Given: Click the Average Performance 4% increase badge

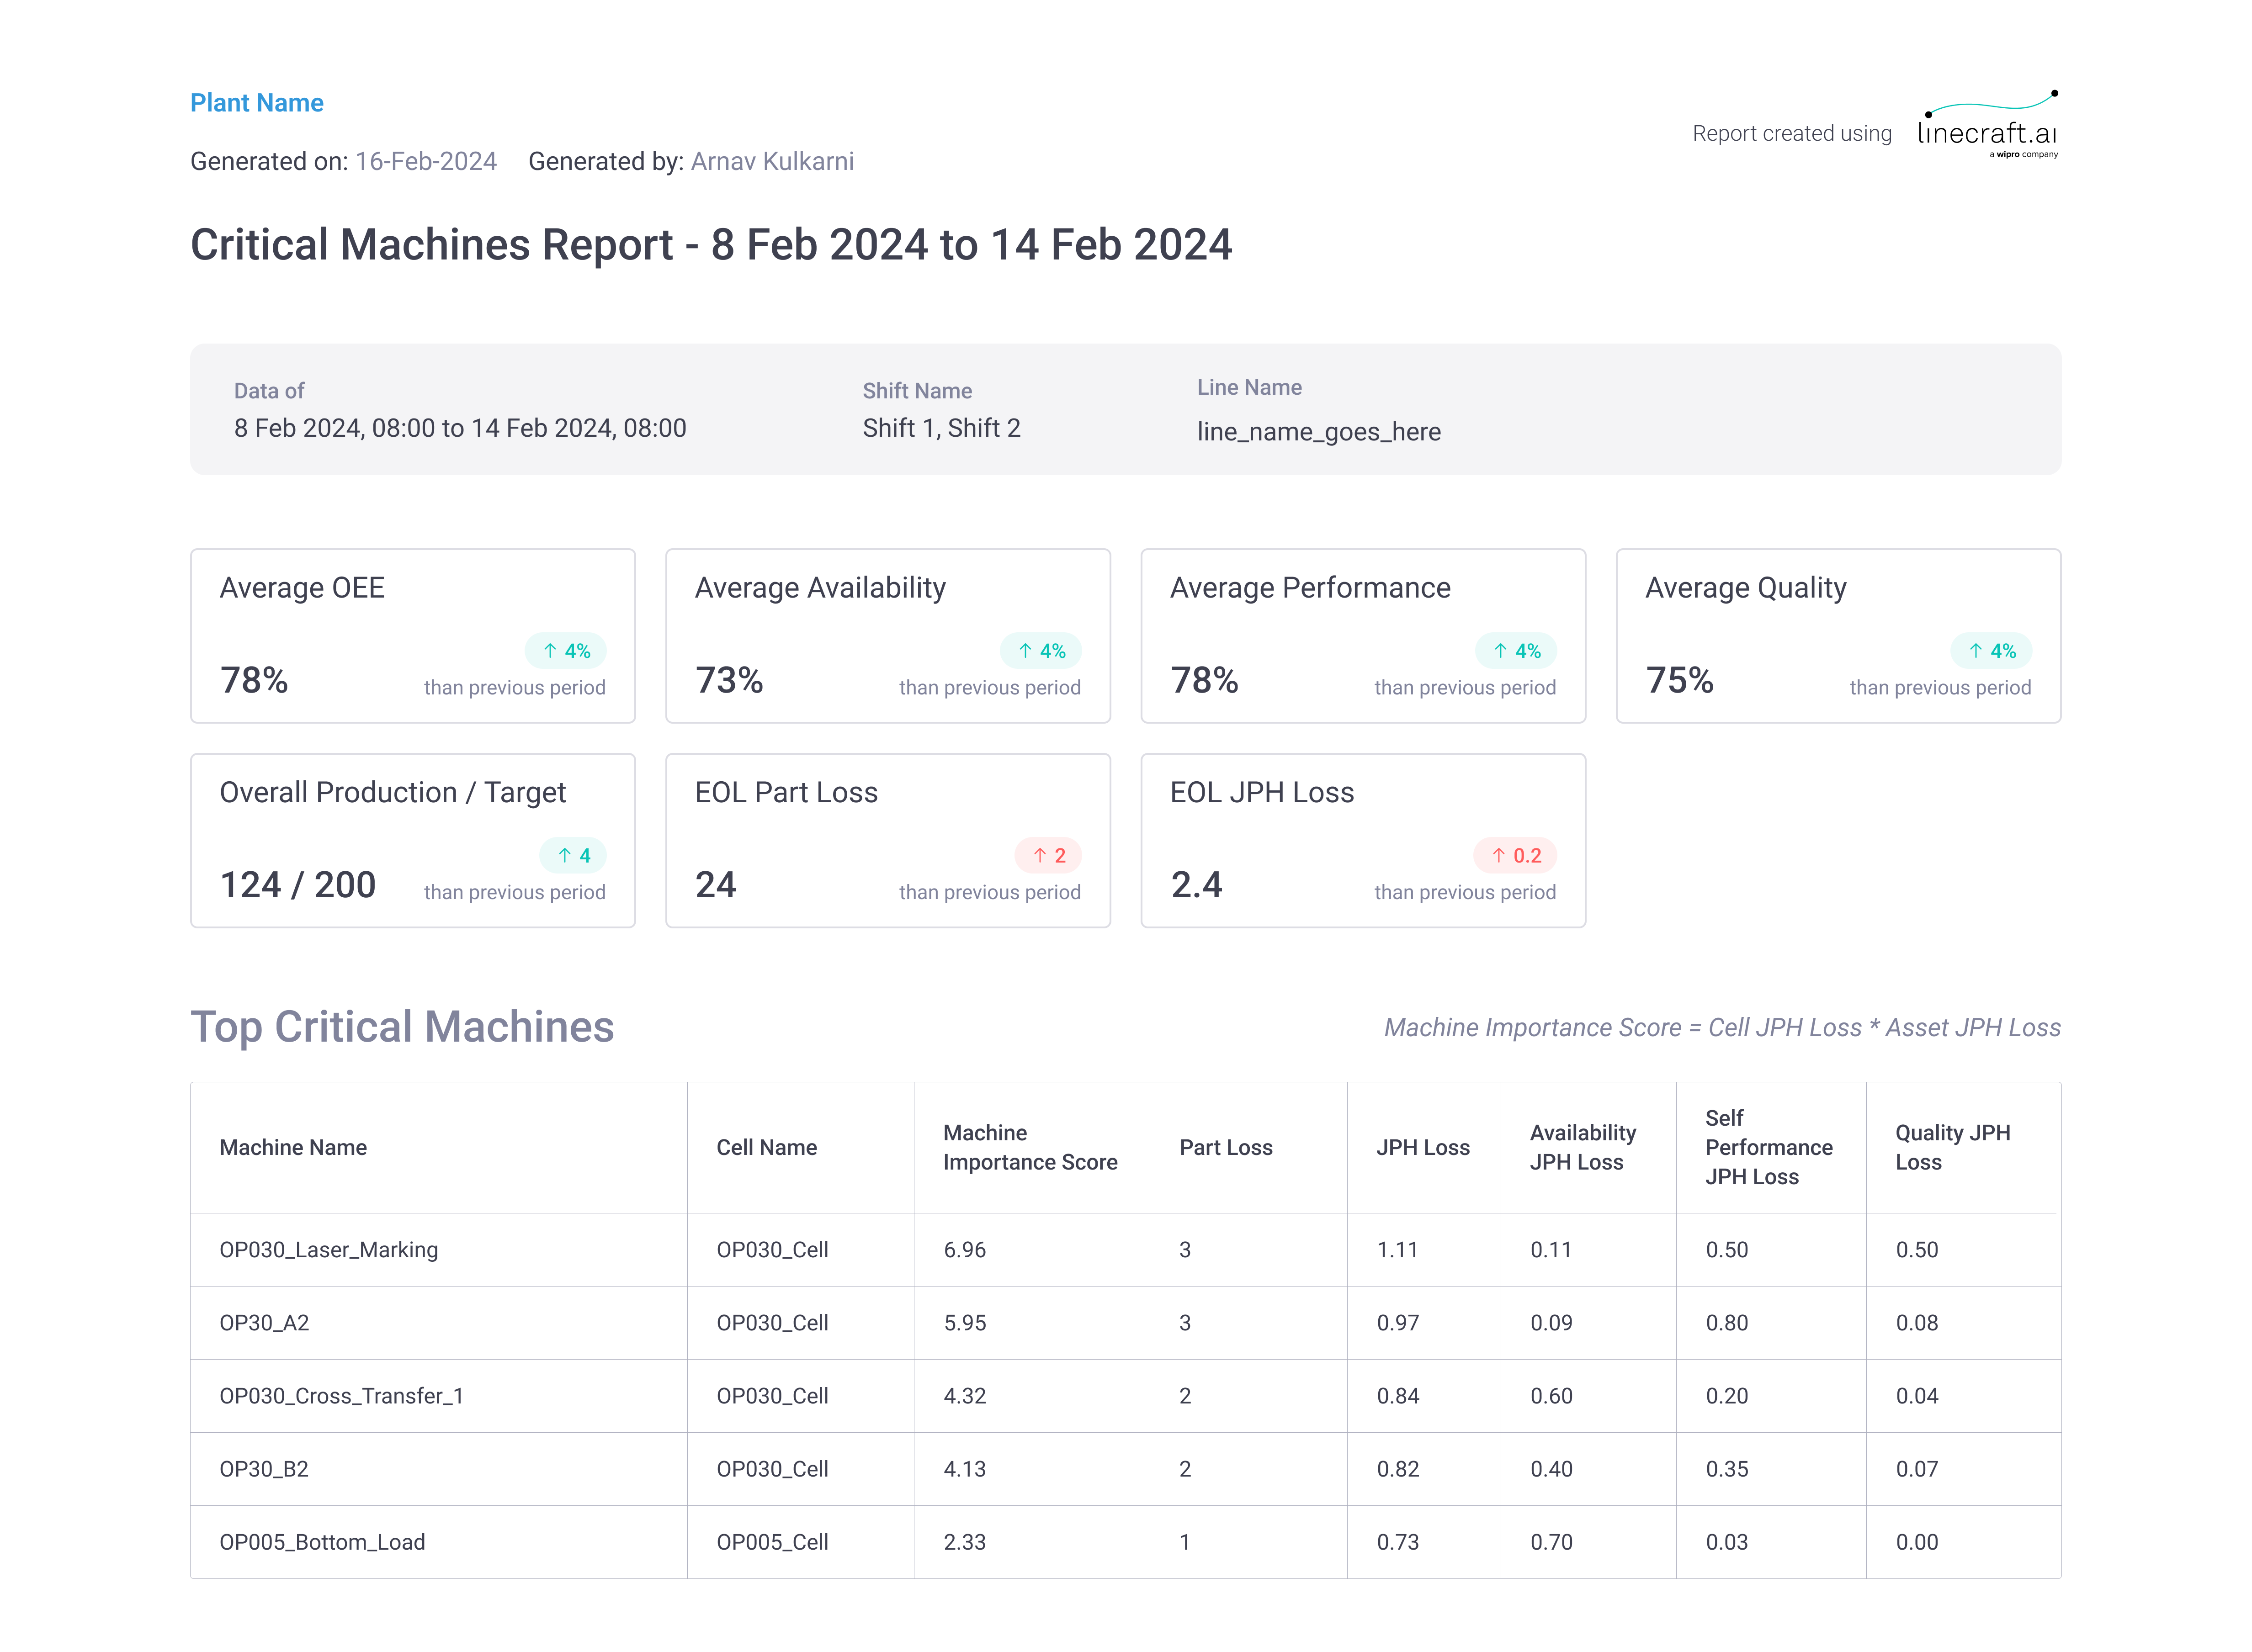Looking at the screenshot, I should click(1515, 651).
